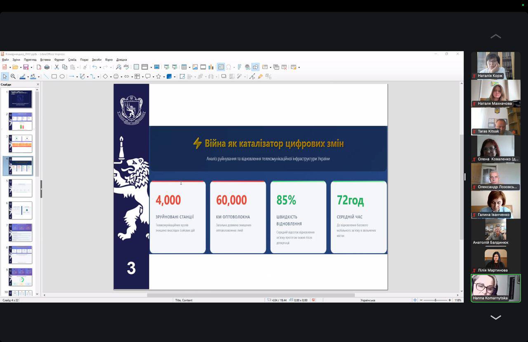Click the Undo arrow icon

click(x=94, y=67)
